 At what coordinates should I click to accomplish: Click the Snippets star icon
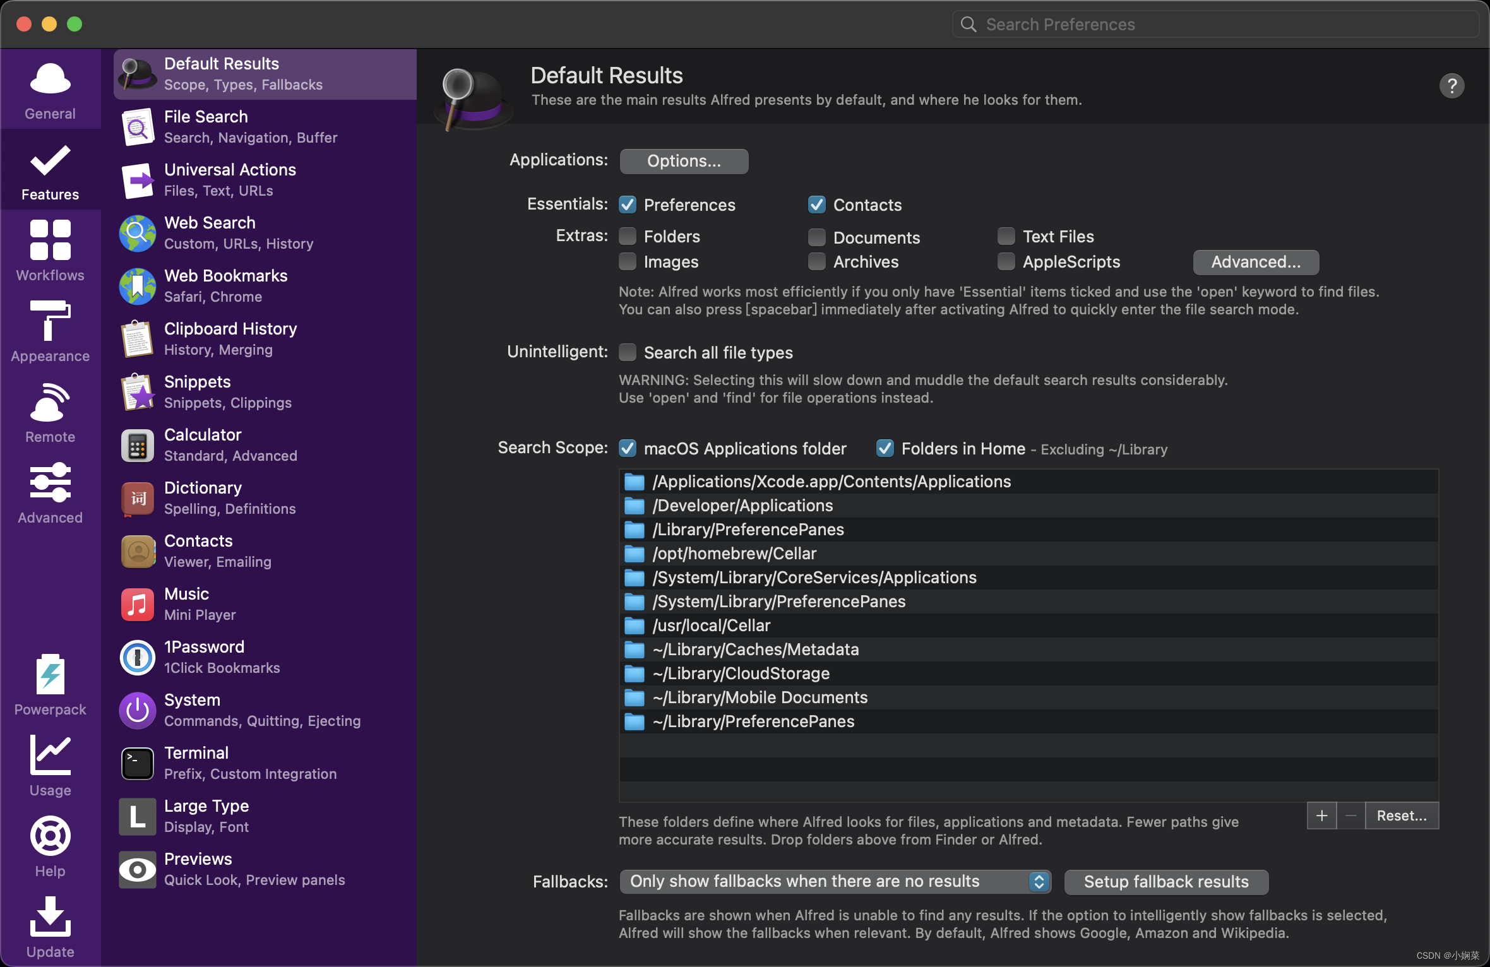[138, 393]
